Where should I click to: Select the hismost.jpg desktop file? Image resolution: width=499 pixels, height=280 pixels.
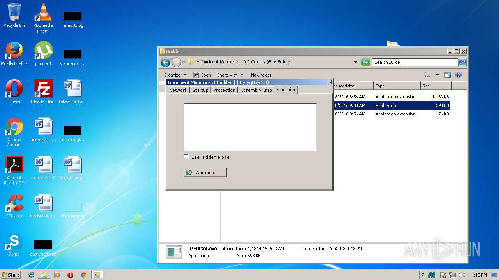tap(72, 19)
